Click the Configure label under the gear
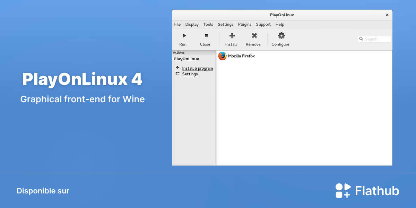 point(280,44)
